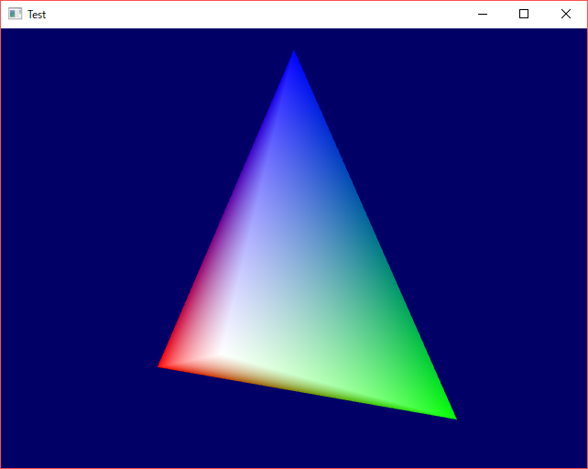The height and width of the screenshot is (469, 588).
Task: Minimize the Test window
Action: pyautogui.click(x=482, y=14)
